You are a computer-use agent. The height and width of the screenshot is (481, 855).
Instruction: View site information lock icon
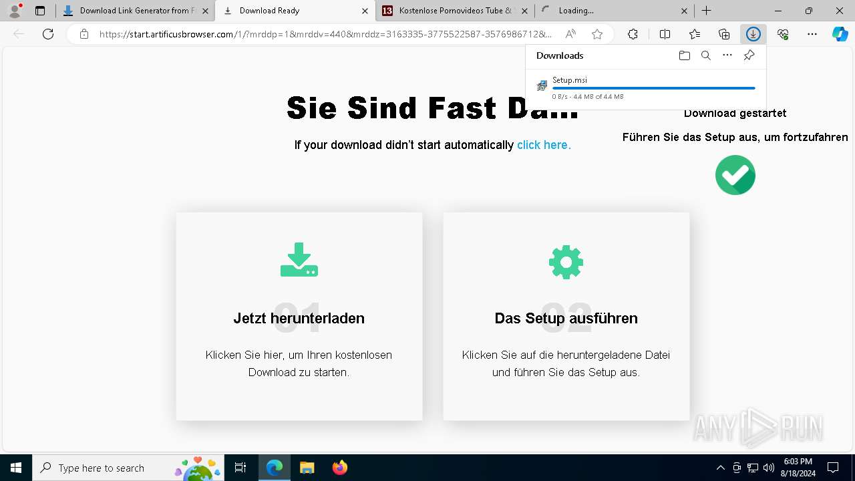tap(84, 34)
